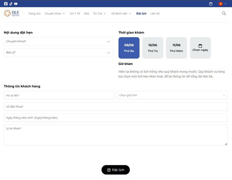Open the Về Bệnh viện menu
This screenshot has width=232, height=180.
tap(119, 14)
